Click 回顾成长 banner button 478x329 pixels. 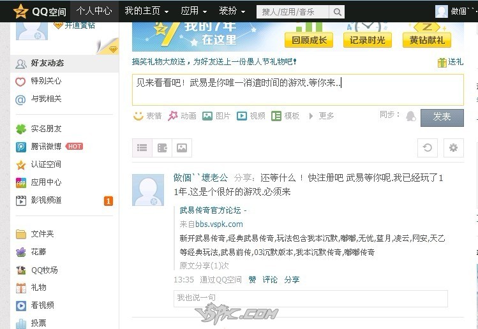tap(309, 41)
